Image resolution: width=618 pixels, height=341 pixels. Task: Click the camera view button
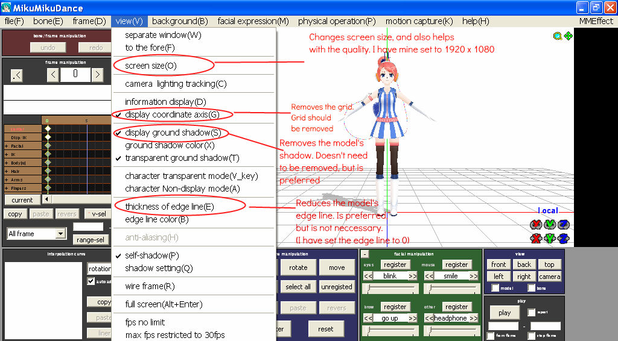tap(549, 277)
